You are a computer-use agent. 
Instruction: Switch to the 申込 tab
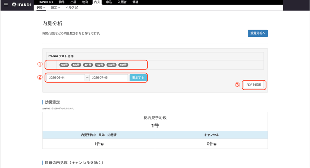(x=109, y=2)
